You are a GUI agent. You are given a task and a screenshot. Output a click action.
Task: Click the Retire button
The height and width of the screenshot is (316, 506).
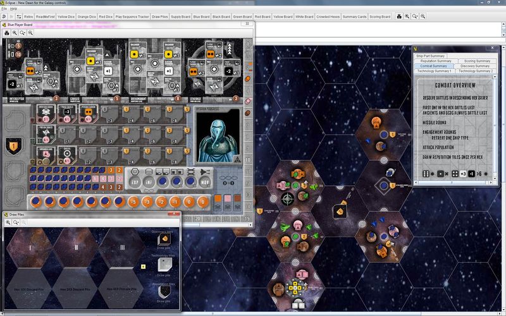coord(28,17)
